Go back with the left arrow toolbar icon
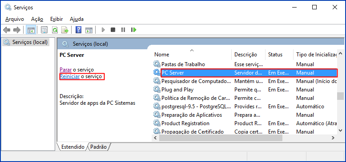346x162 pixels. point(7,30)
